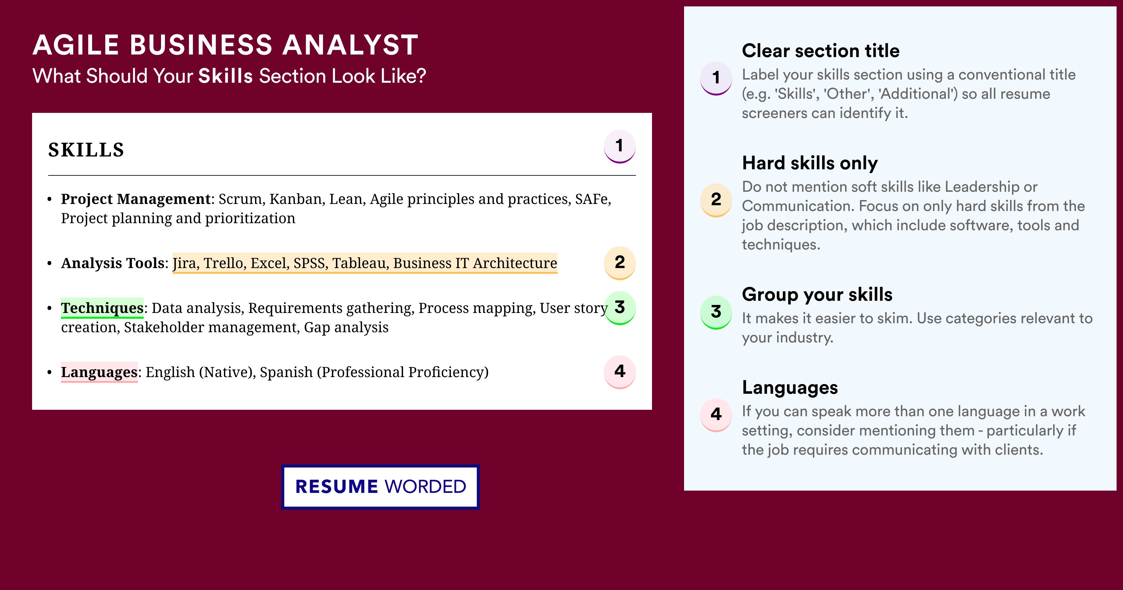Click the Hard skills only heading
This screenshot has width=1123, height=590.
point(810,163)
